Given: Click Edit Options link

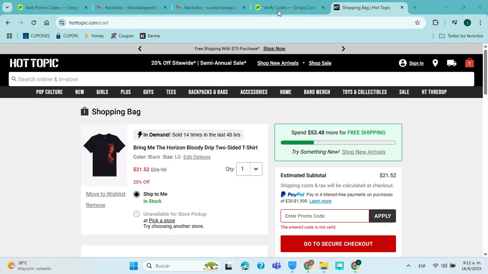Looking at the screenshot, I should coord(197,157).
